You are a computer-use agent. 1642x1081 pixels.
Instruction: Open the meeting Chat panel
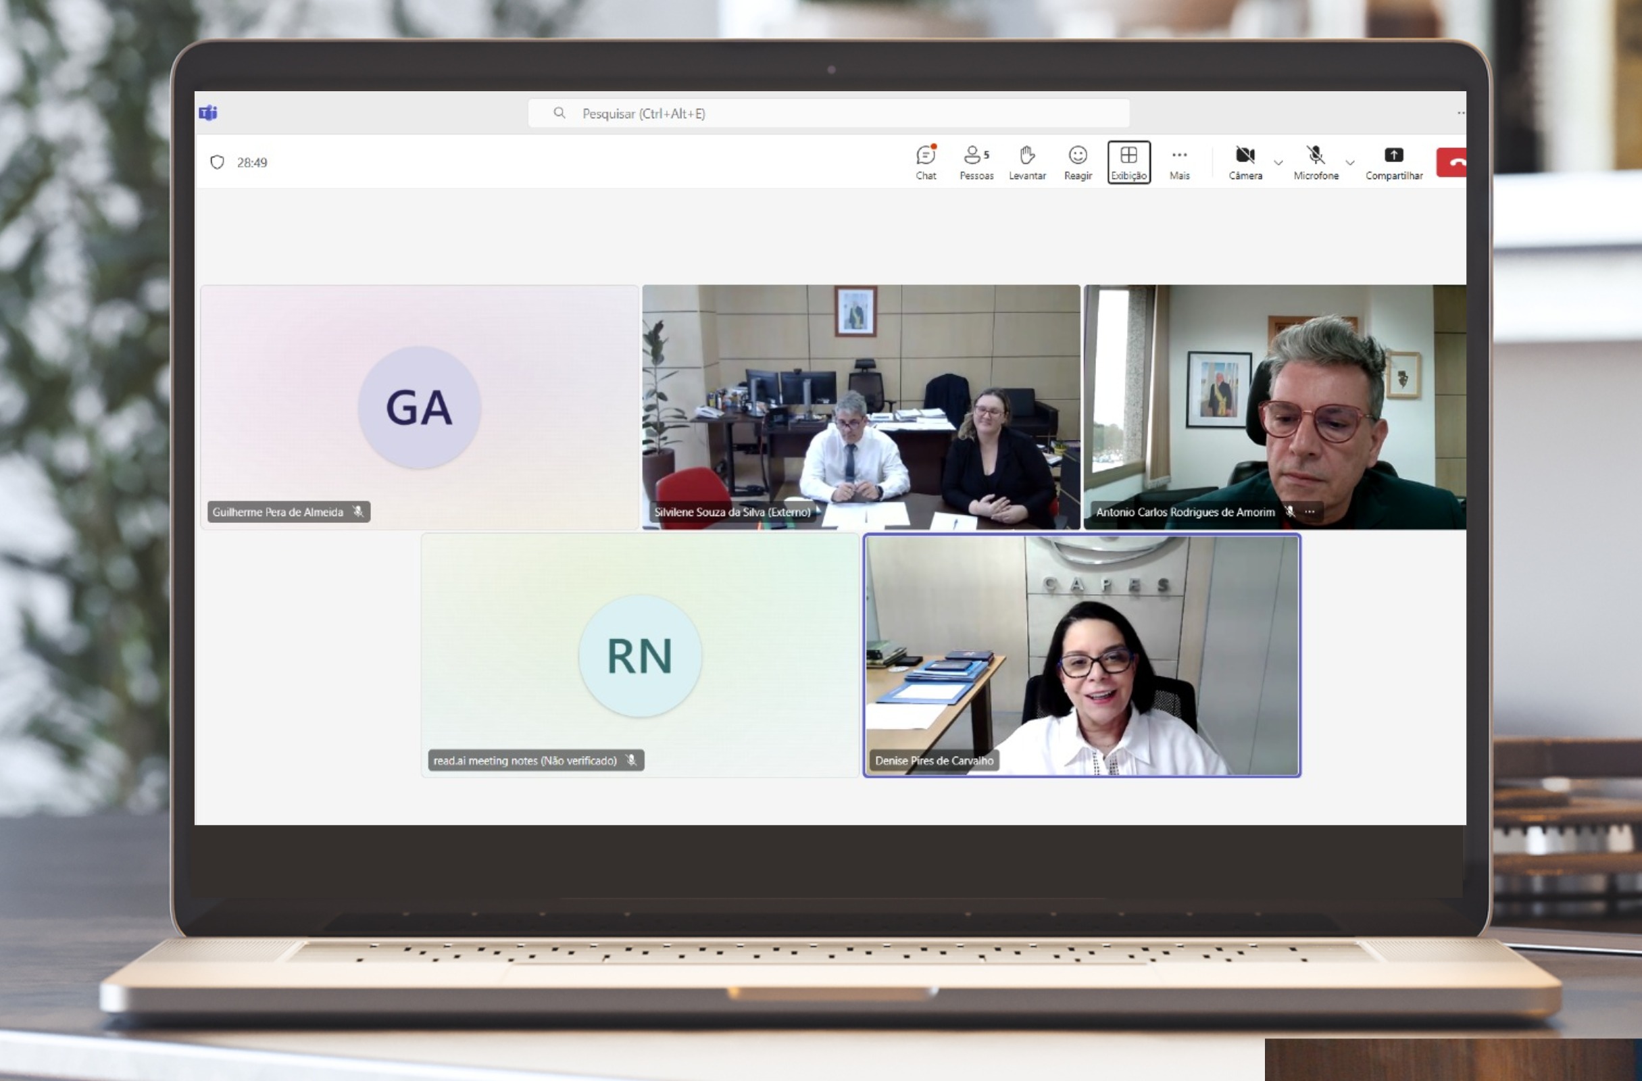(926, 162)
